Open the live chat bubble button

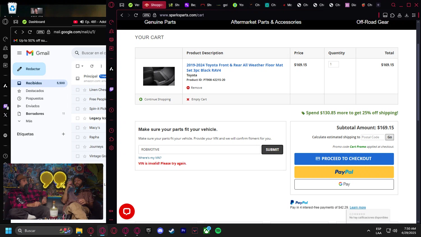coord(127,211)
